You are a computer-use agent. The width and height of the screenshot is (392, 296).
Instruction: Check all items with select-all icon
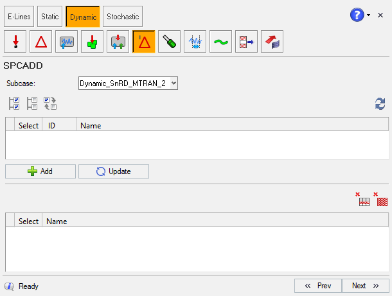tap(14, 103)
